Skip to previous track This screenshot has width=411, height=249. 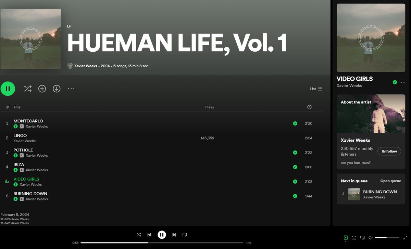pos(149,235)
